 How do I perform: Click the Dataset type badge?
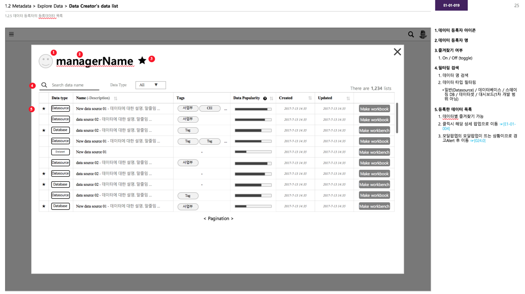[x=60, y=152]
